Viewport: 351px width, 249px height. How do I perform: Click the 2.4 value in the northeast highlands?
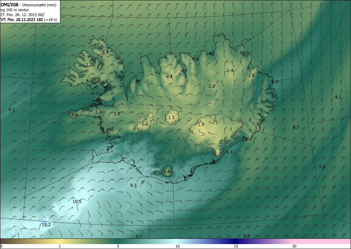pyautogui.click(x=230, y=70)
